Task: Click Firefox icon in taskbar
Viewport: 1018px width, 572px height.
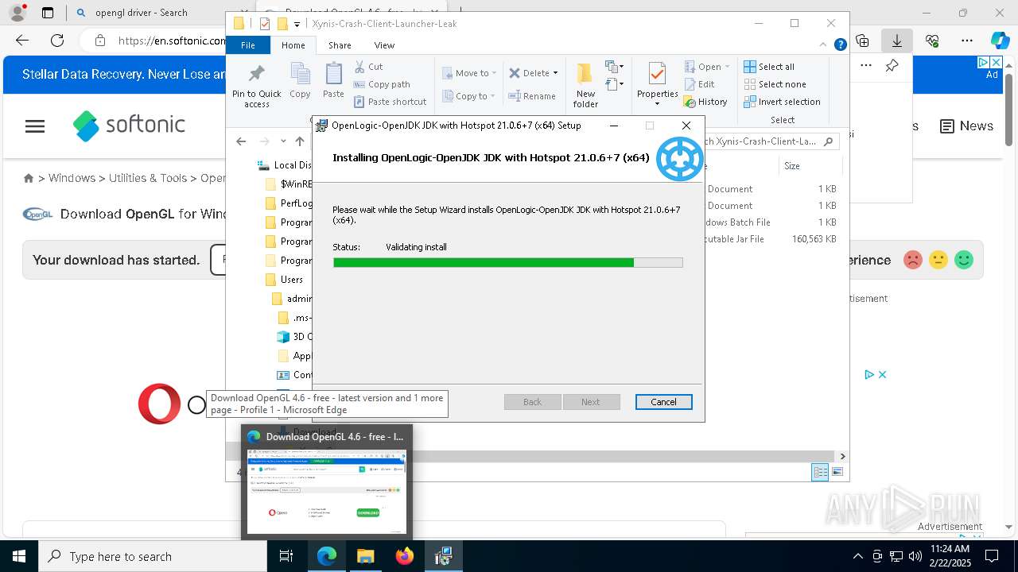Action: [x=405, y=556]
